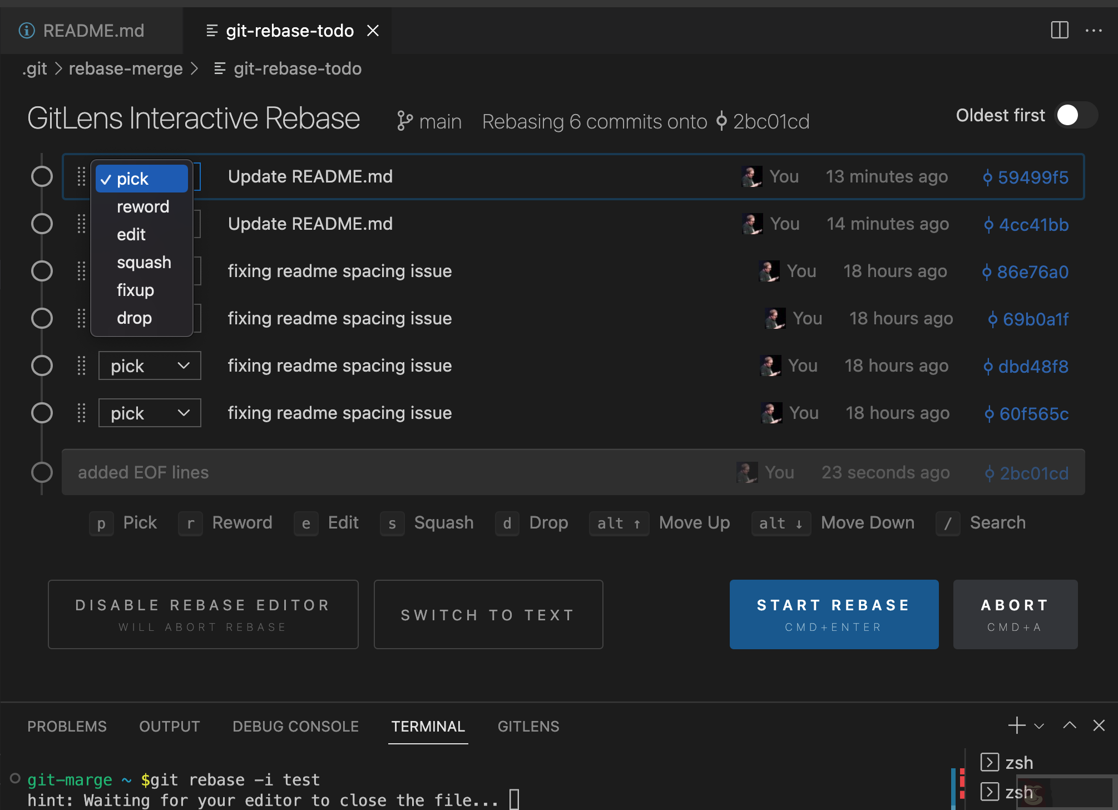This screenshot has height=810, width=1118.
Task: Click the new terminal plus icon
Action: pyautogui.click(x=1016, y=725)
